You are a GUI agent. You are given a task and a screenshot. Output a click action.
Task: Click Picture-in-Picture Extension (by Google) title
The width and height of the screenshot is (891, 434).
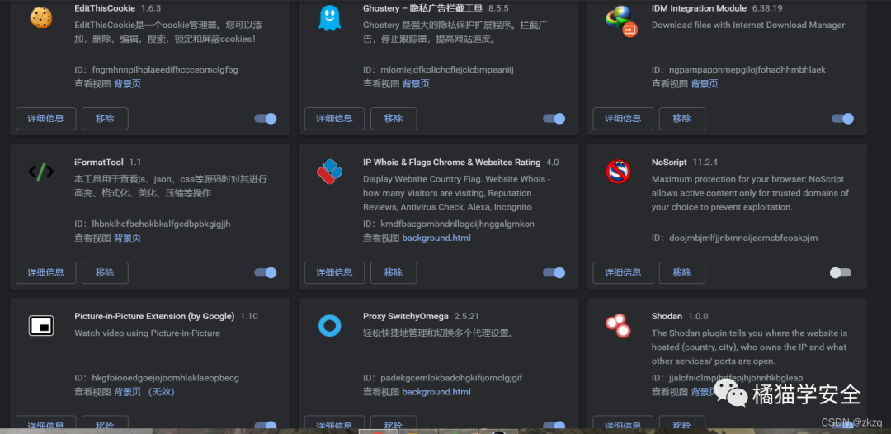(x=154, y=316)
